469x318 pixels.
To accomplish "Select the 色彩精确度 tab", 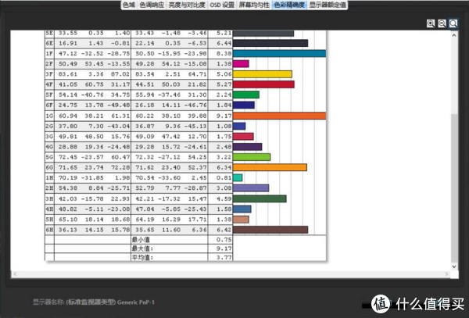I will point(289,5).
